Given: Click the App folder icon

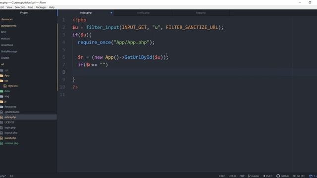Looking at the screenshot, I should [x=1, y=76].
